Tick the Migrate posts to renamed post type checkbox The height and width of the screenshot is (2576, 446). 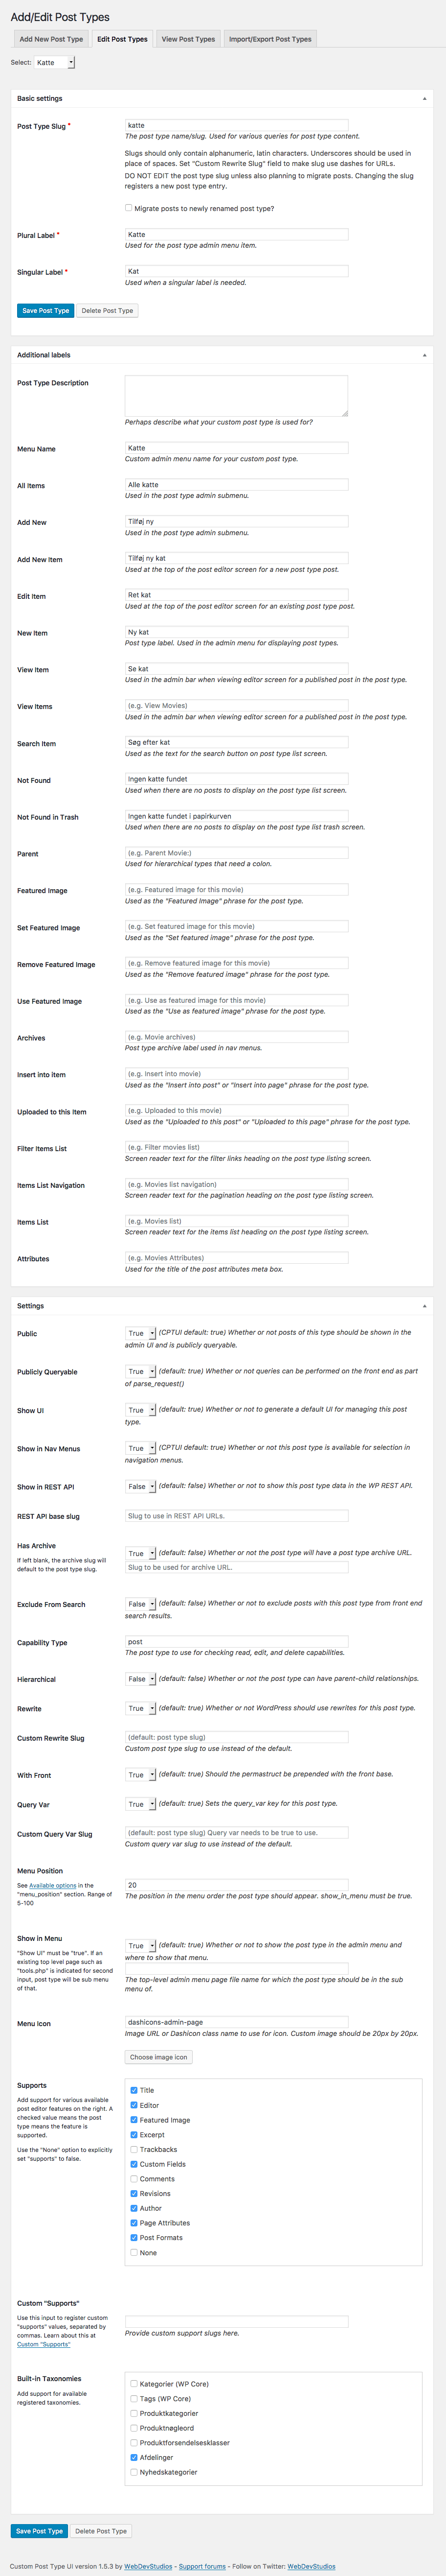129,208
